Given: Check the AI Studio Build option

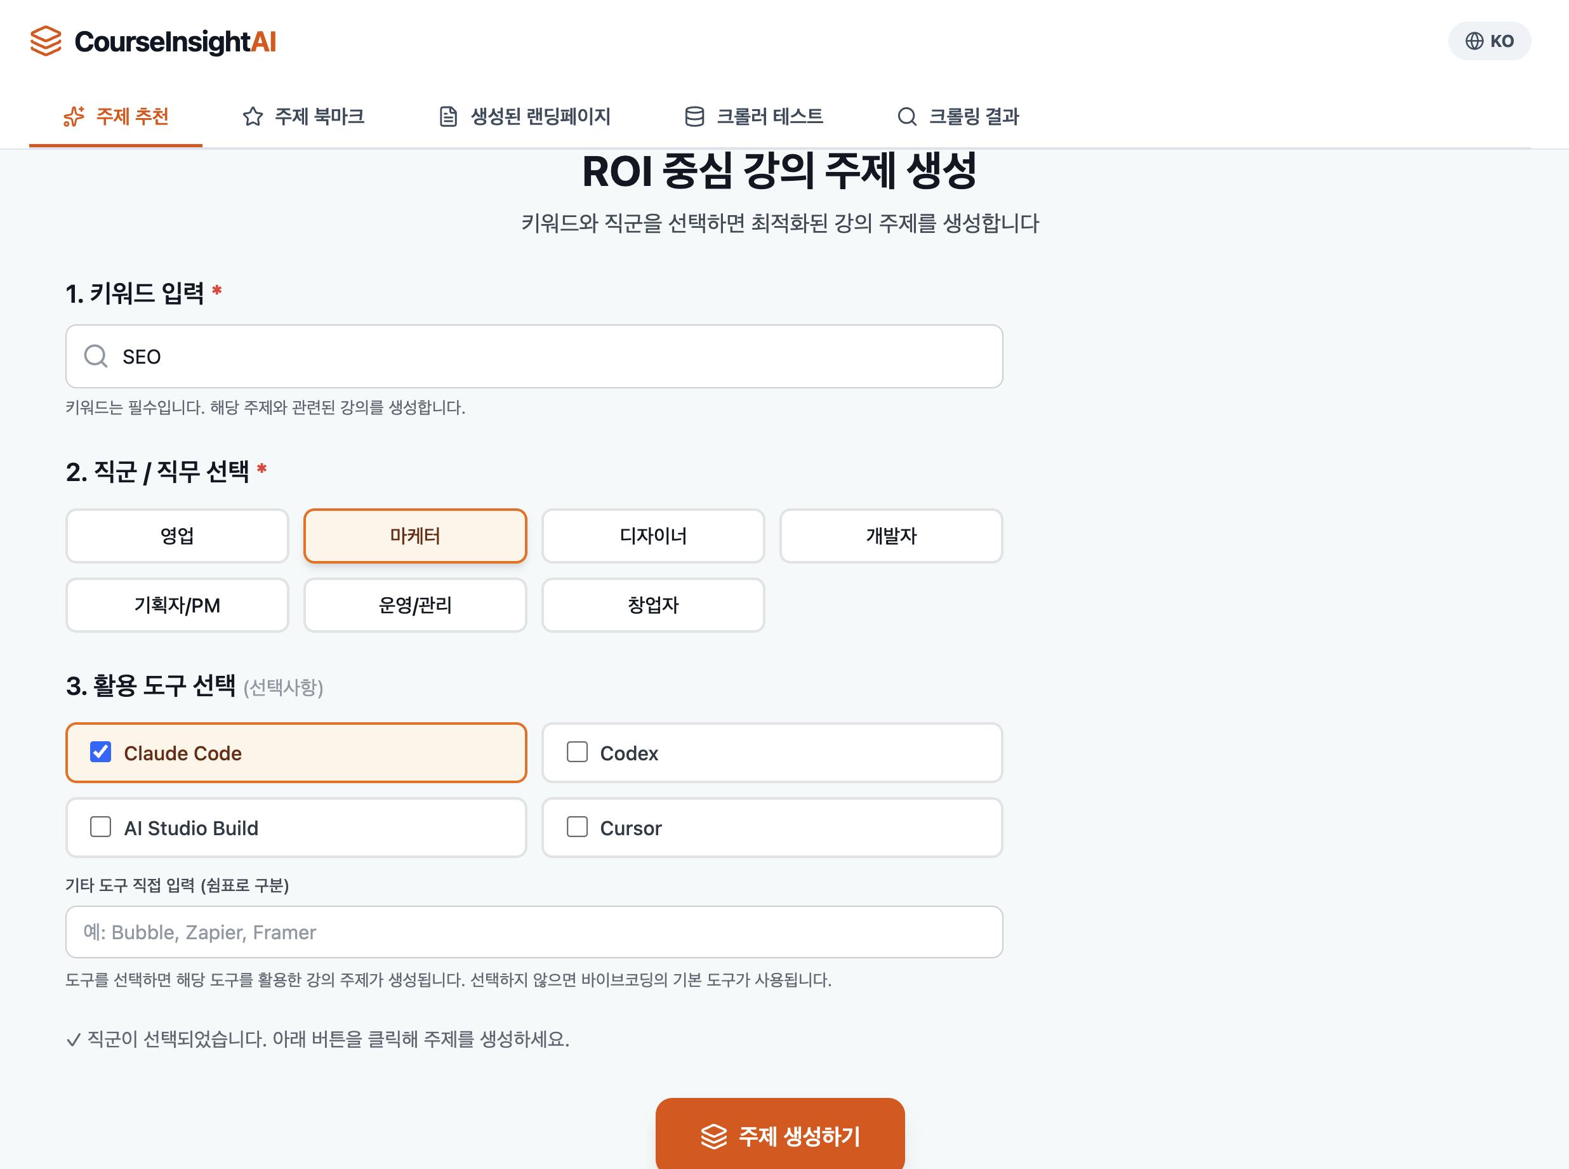Looking at the screenshot, I should point(100,826).
